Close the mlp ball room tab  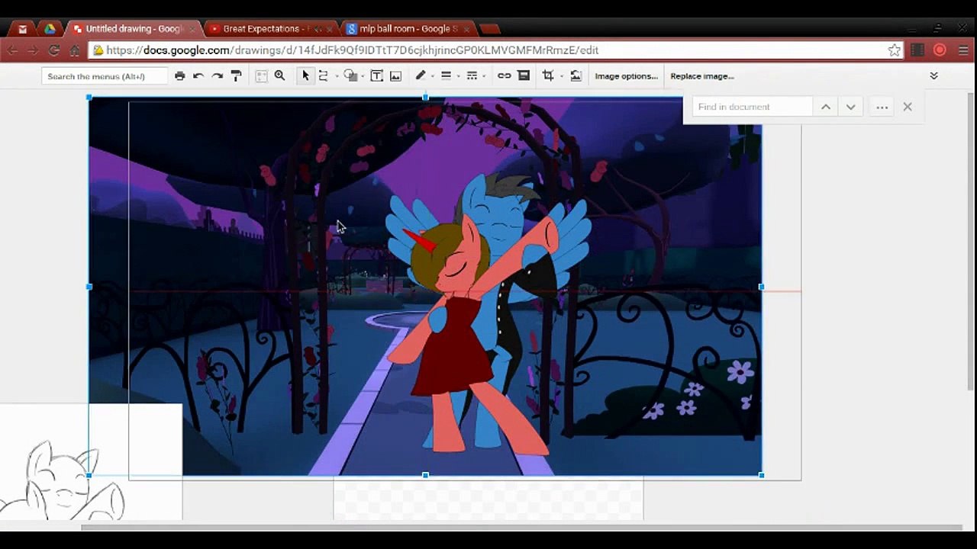click(x=466, y=29)
